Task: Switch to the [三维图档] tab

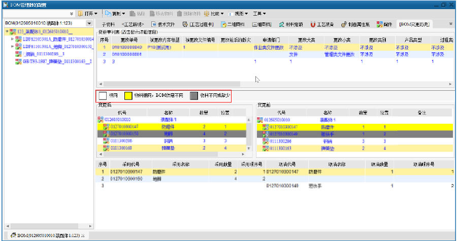Action: pyautogui.click(x=262, y=24)
